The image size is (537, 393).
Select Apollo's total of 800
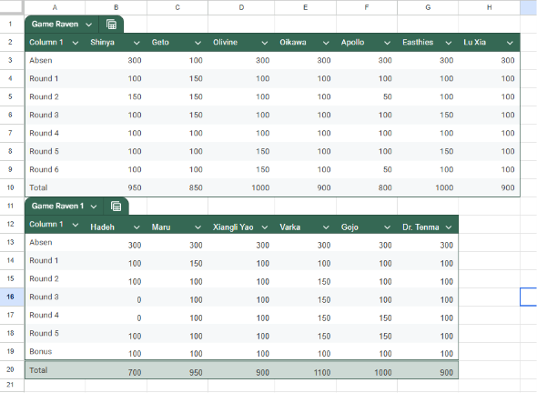click(367, 187)
